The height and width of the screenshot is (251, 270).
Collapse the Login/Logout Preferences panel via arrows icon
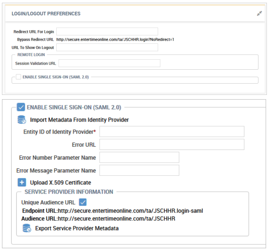pyautogui.click(x=259, y=14)
